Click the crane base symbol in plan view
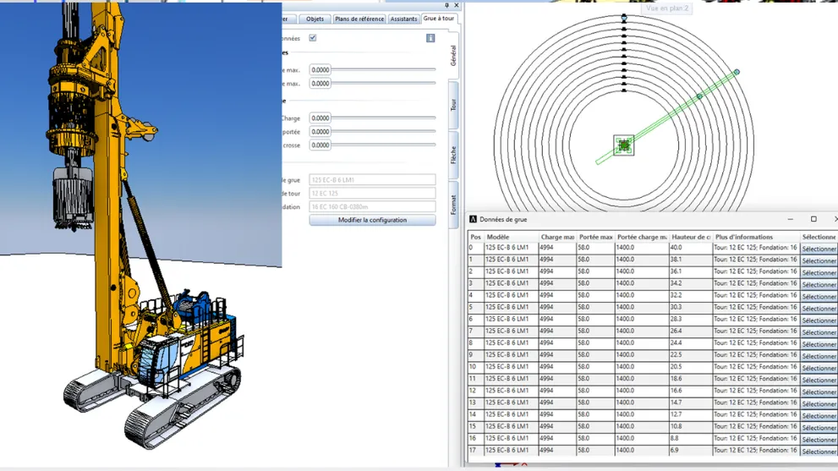 [x=624, y=145]
